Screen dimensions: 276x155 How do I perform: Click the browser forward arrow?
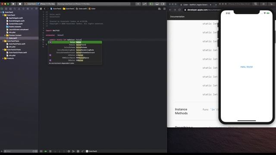(175, 10)
